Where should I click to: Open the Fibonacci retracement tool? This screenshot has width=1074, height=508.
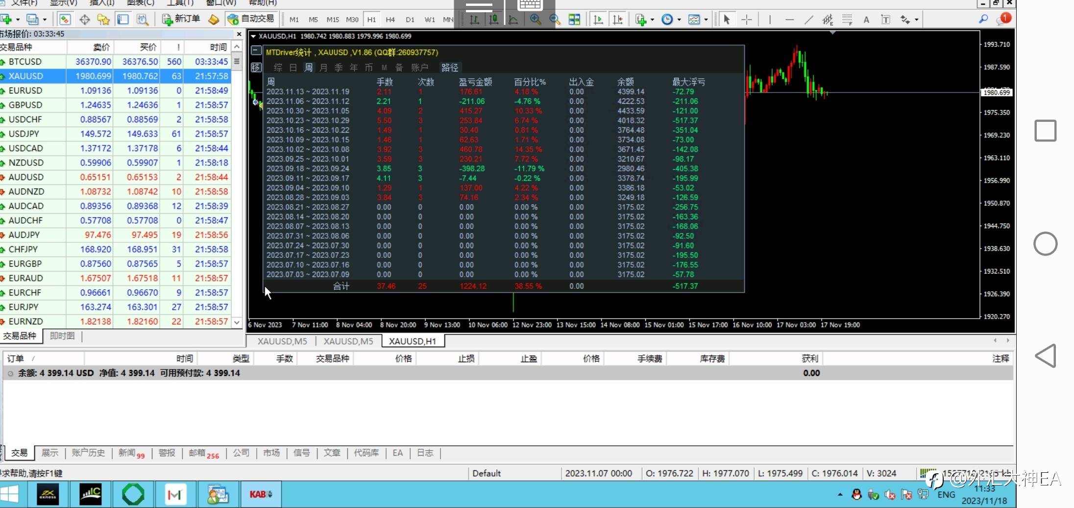point(847,20)
